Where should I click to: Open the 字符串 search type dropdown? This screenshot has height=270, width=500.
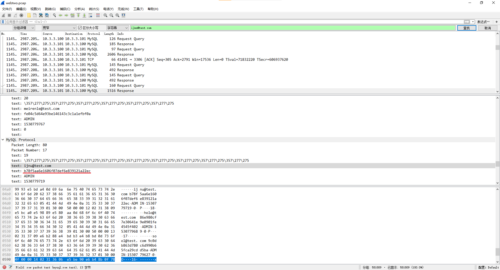(117, 28)
